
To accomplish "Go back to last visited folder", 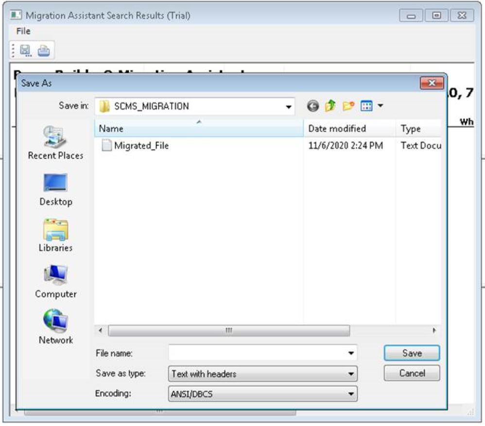I will pos(313,106).
